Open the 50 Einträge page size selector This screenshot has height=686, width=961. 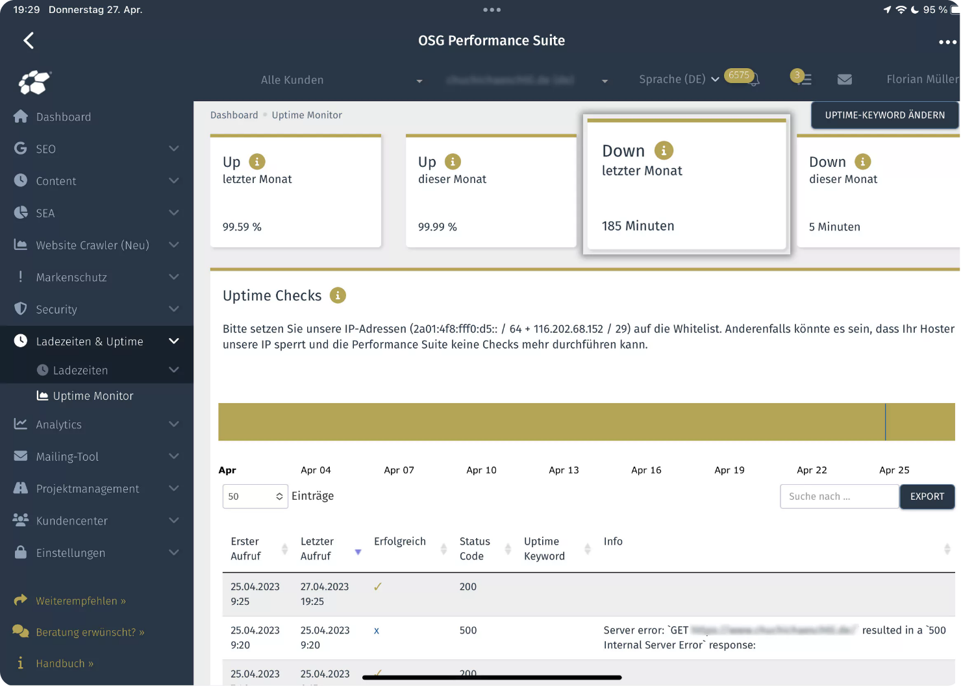255,496
